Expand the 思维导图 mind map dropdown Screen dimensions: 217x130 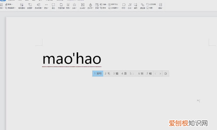pyautogui.click(x=39, y=6)
